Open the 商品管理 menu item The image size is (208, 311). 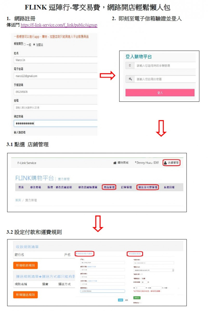(109, 187)
